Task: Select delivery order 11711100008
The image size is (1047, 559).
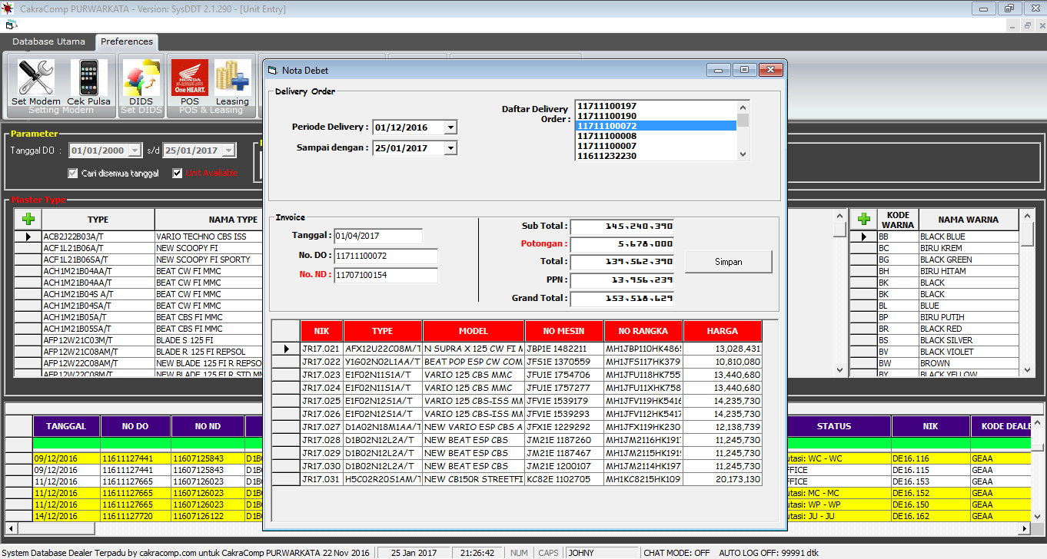Action: [x=607, y=136]
